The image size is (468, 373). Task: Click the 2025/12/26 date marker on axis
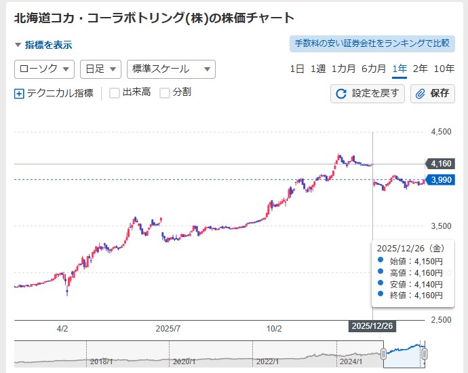click(372, 327)
